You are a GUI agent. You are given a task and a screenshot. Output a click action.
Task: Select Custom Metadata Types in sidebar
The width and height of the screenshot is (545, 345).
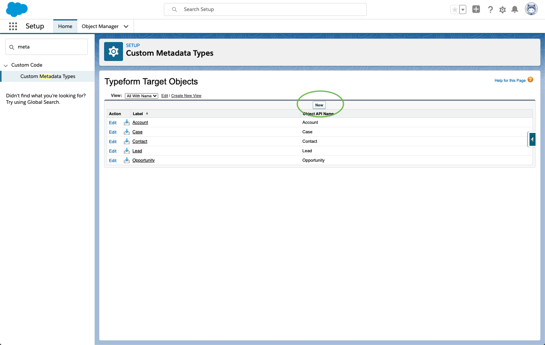coord(48,76)
